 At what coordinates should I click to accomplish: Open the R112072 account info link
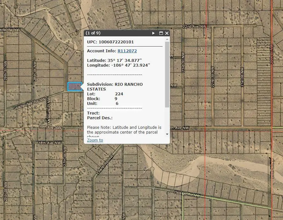click(127, 51)
